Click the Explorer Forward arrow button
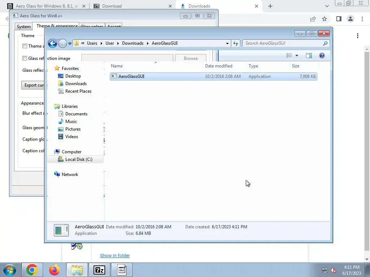The height and width of the screenshot is (277, 370). [63, 43]
